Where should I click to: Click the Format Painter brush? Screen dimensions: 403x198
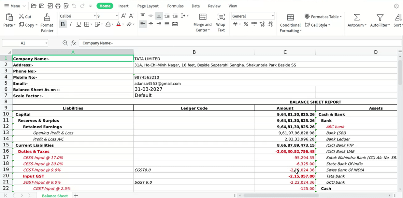coord(47,23)
